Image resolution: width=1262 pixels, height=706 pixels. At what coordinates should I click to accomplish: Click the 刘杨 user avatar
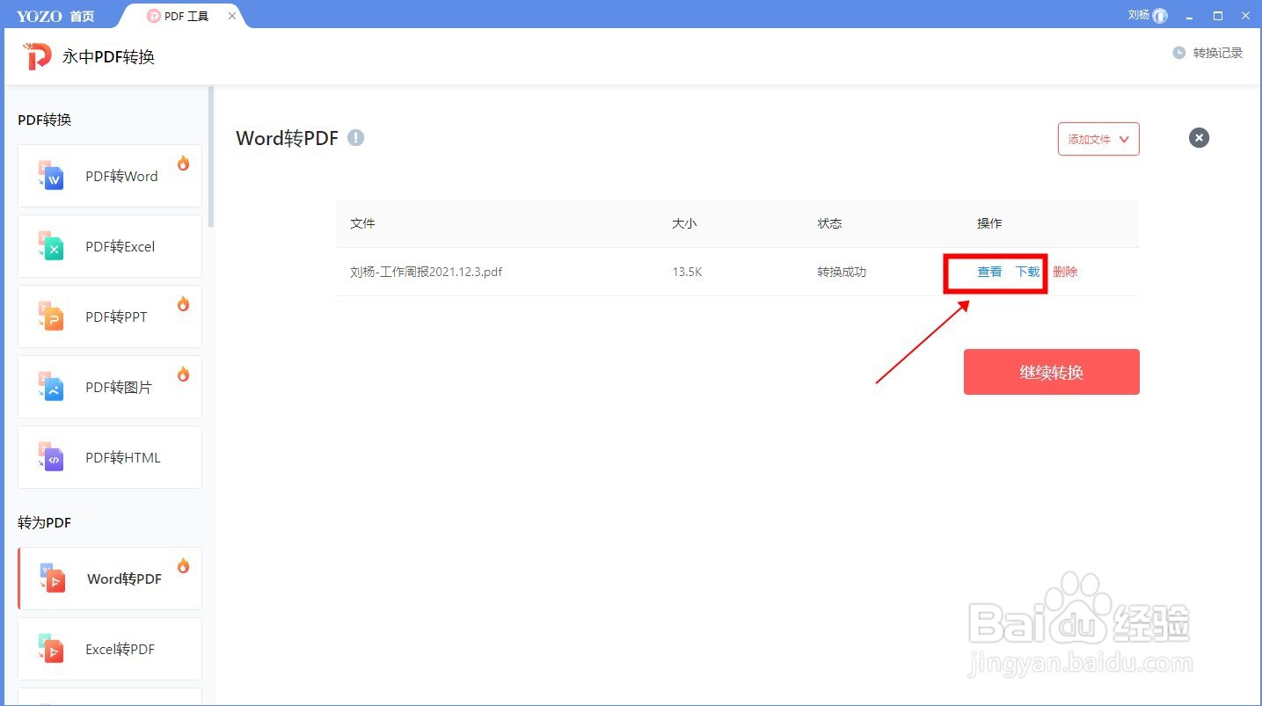(x=1158, y=15)
